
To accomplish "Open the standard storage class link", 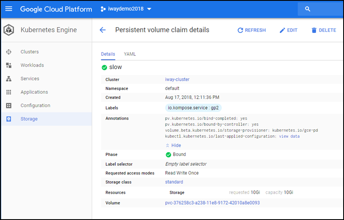I will coord(174,182).
